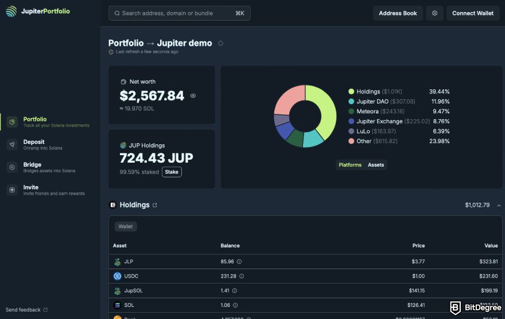Click the 39.44% Holdings percentage
The width and height of the screenshot is (505, 319).
(439, 92)
